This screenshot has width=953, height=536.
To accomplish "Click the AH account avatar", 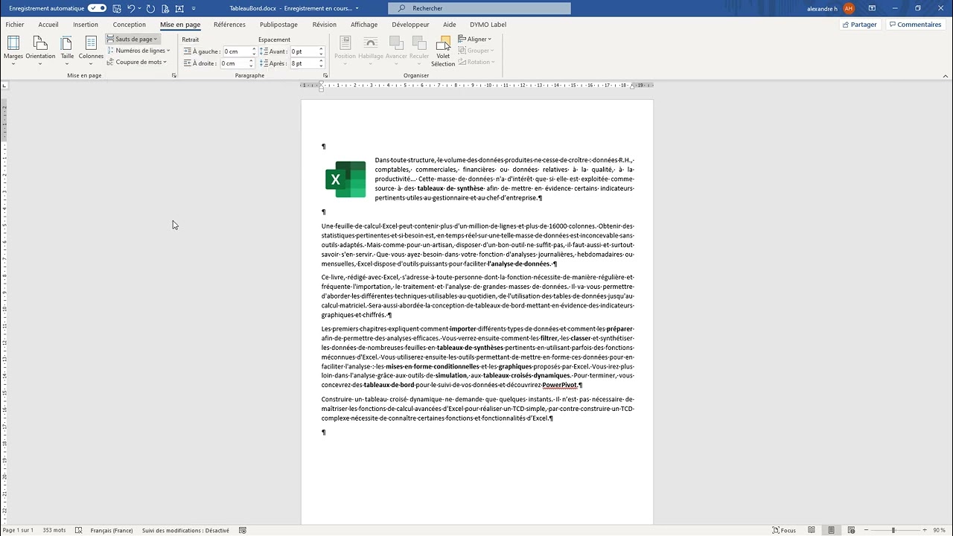I will tap(849, 8).
